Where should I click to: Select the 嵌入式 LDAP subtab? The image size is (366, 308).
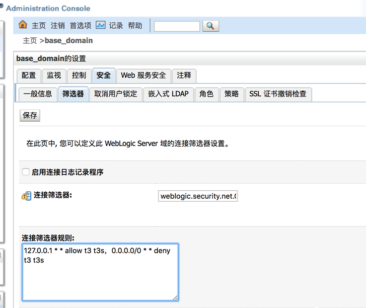point(168,94)
